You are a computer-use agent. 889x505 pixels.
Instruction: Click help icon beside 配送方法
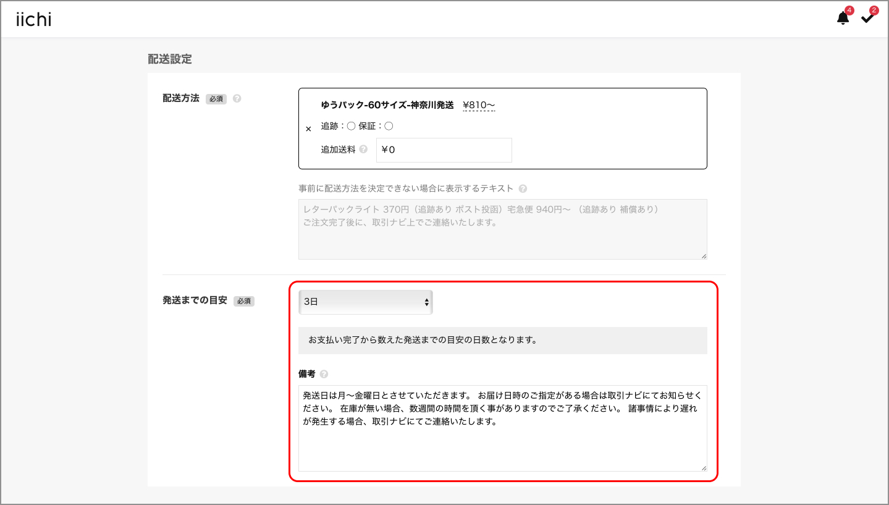pyautogui.click(x=237, y=98)
